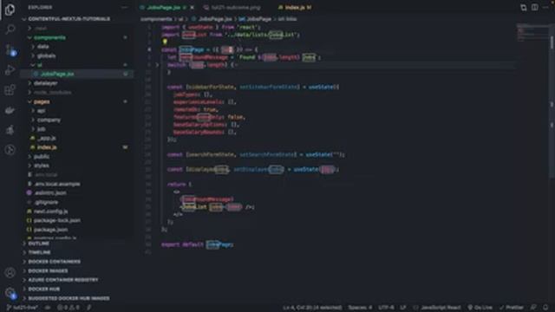Switch to the JobsPage.jsx editor tab
The width and height of the screenshot is (555, 312).
tap(164, 8)
